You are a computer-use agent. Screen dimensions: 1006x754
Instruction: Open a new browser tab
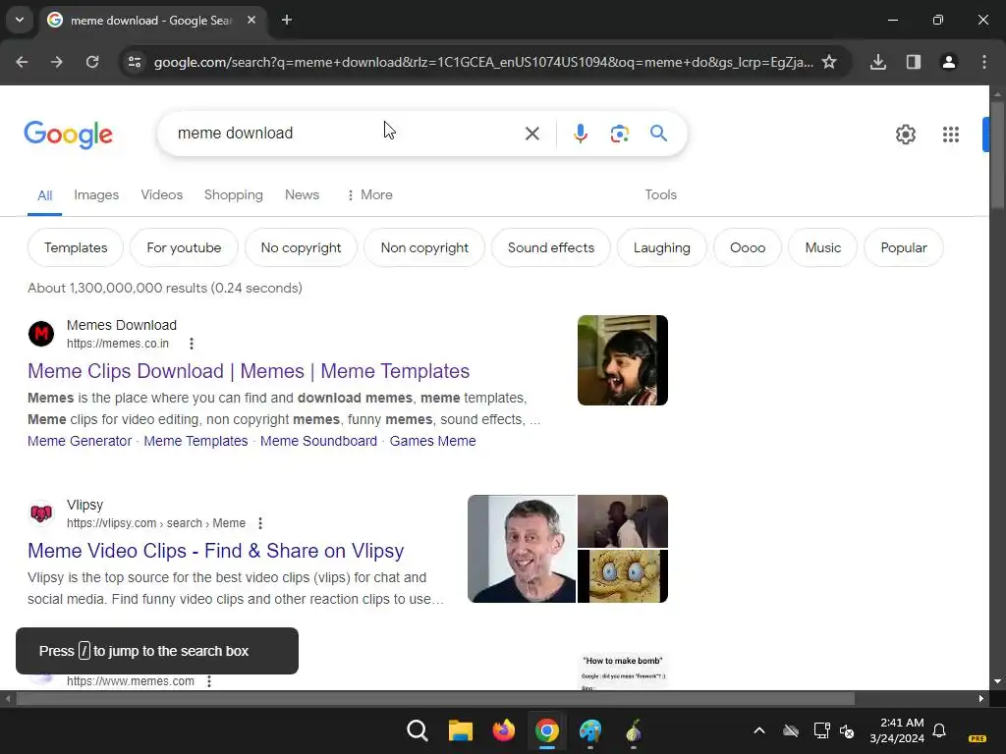tap(287, 20)
